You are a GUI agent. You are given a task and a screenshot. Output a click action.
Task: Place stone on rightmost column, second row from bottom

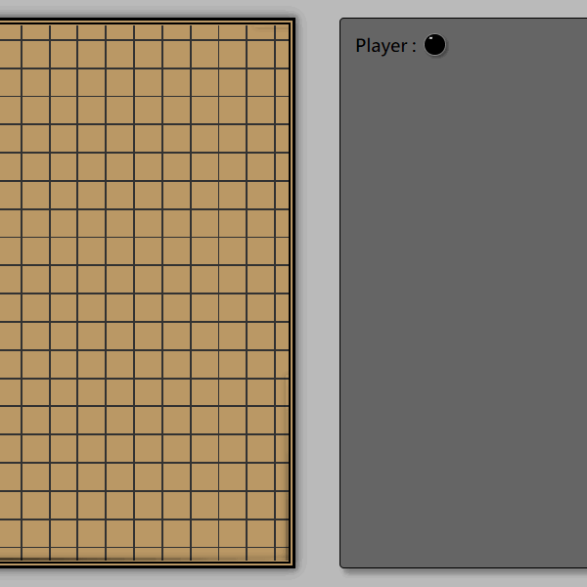(275, 519)
